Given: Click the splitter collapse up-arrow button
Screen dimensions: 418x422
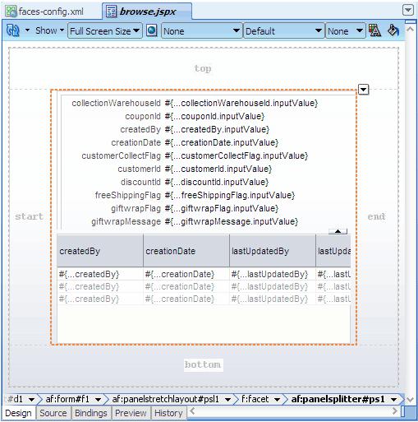Looking at the screenshot, I should [338, 232].
